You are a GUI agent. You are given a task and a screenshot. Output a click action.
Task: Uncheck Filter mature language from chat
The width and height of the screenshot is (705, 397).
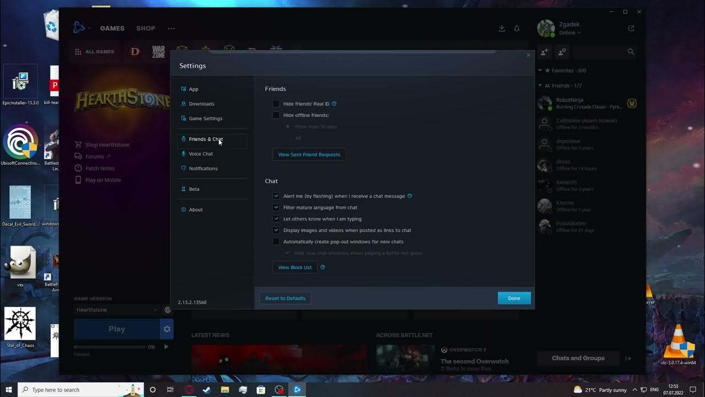click(276, 207)
